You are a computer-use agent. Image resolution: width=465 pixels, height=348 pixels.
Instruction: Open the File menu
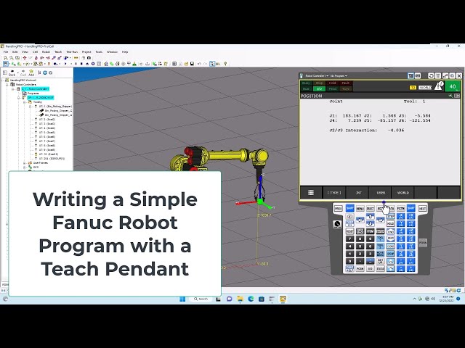[x=6, y=51]
